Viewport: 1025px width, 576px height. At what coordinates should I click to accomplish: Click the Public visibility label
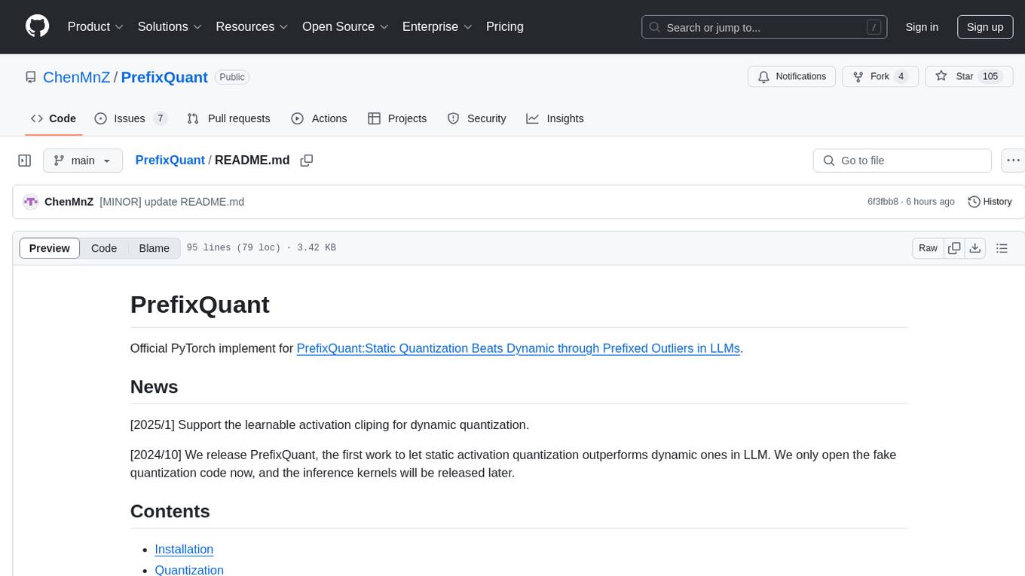pyautogui.click(x=232, y=77)
